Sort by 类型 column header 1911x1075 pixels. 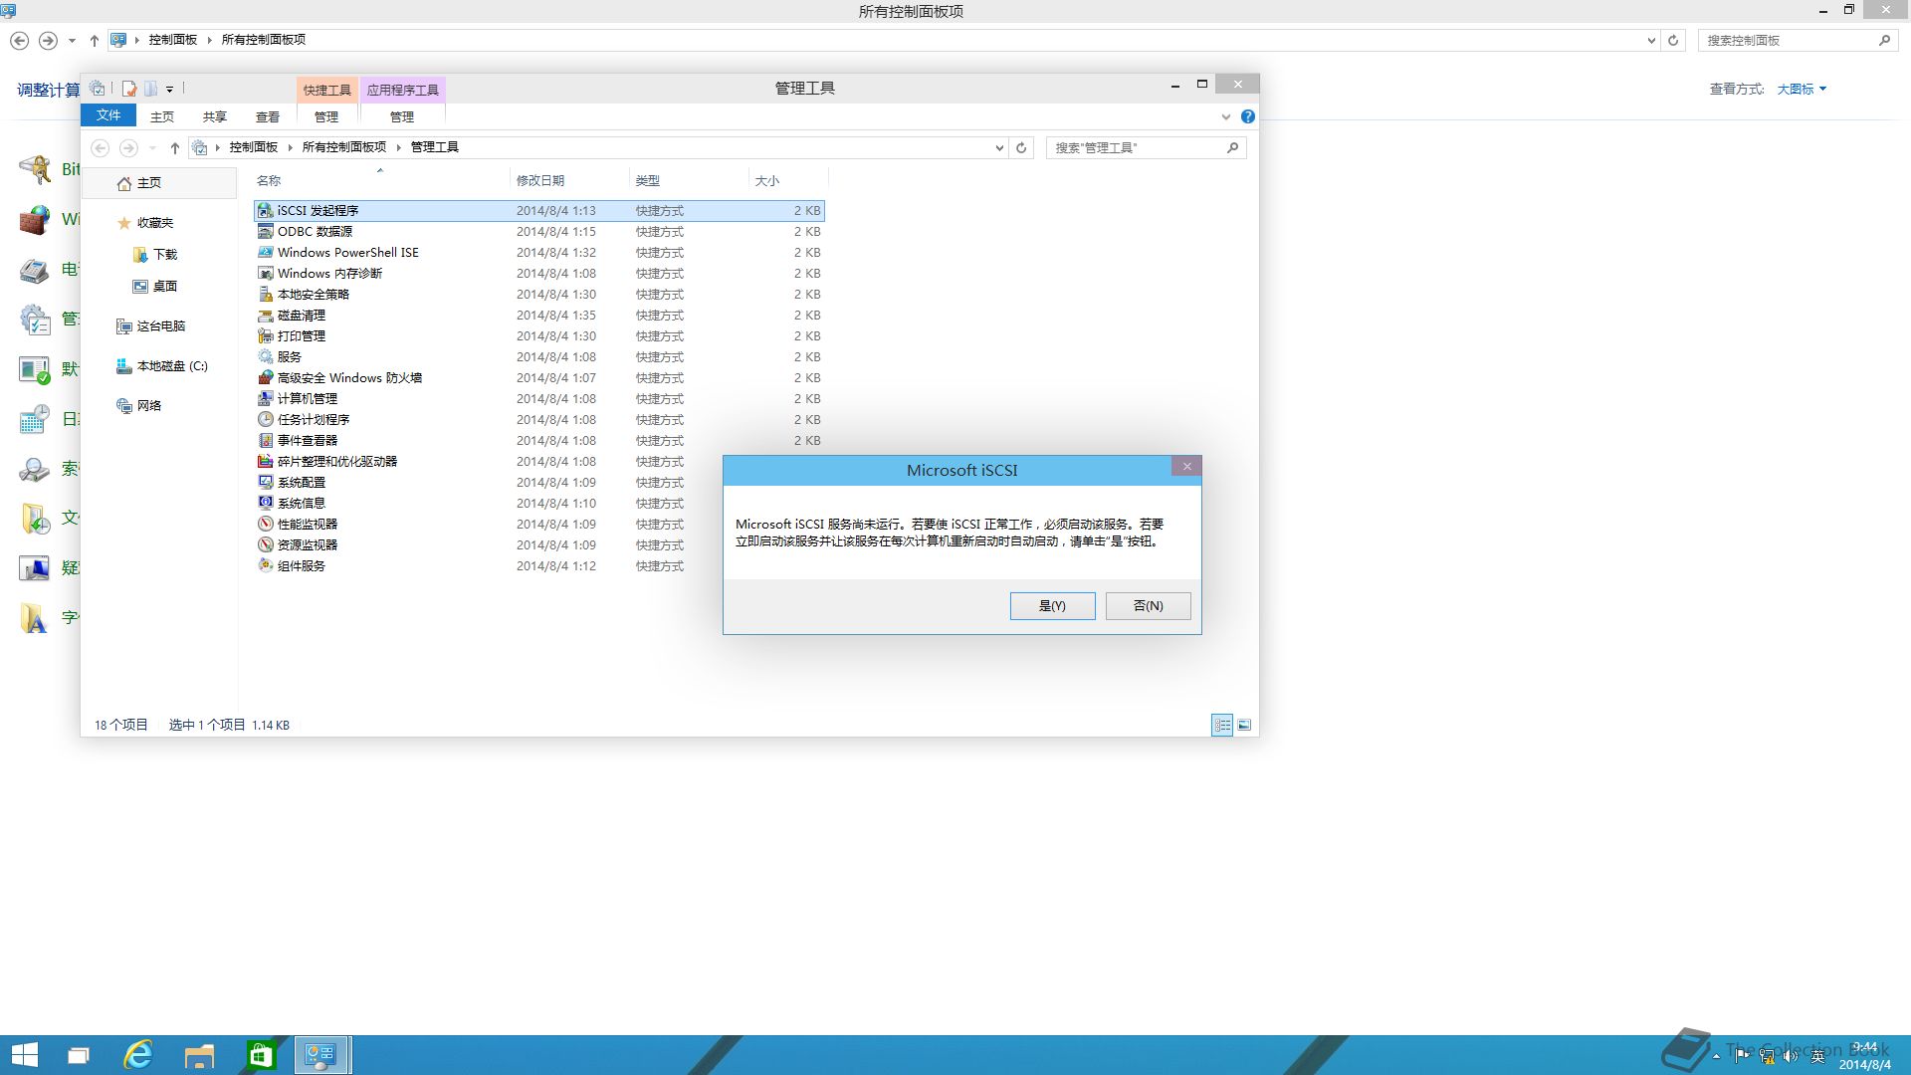pos(689,180)
